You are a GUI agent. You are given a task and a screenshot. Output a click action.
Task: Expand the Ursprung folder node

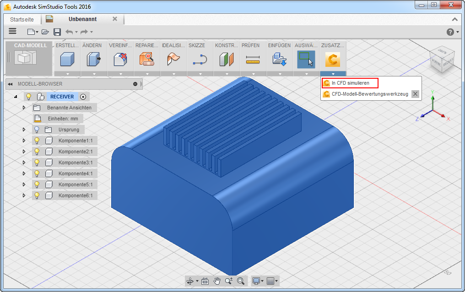click(x=24, y=130)
